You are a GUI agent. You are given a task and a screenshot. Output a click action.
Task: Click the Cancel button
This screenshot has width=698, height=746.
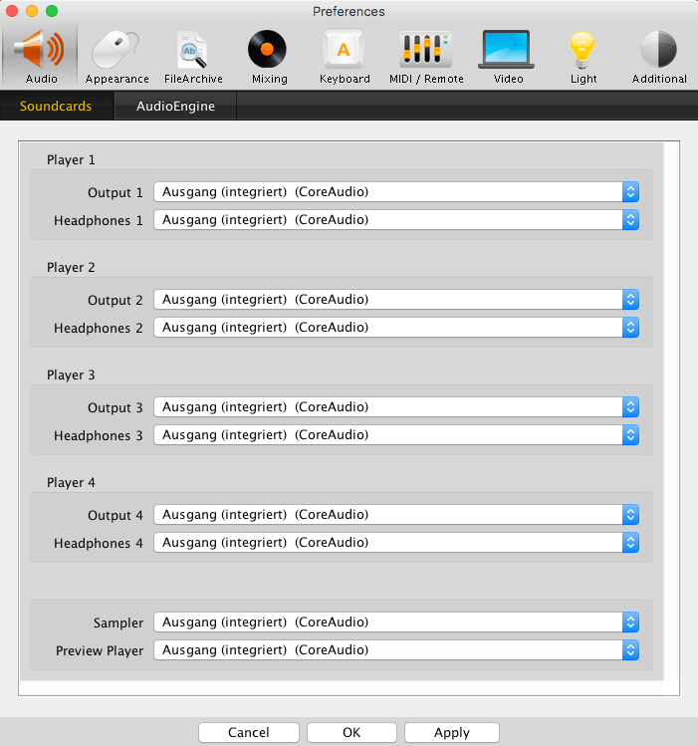click(248, 732)
